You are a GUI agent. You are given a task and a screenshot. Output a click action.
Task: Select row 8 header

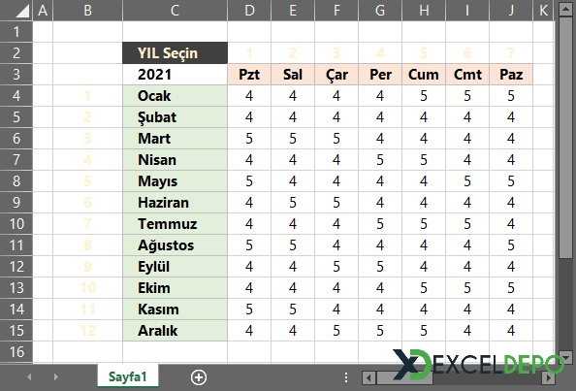(x=16, y=181)
